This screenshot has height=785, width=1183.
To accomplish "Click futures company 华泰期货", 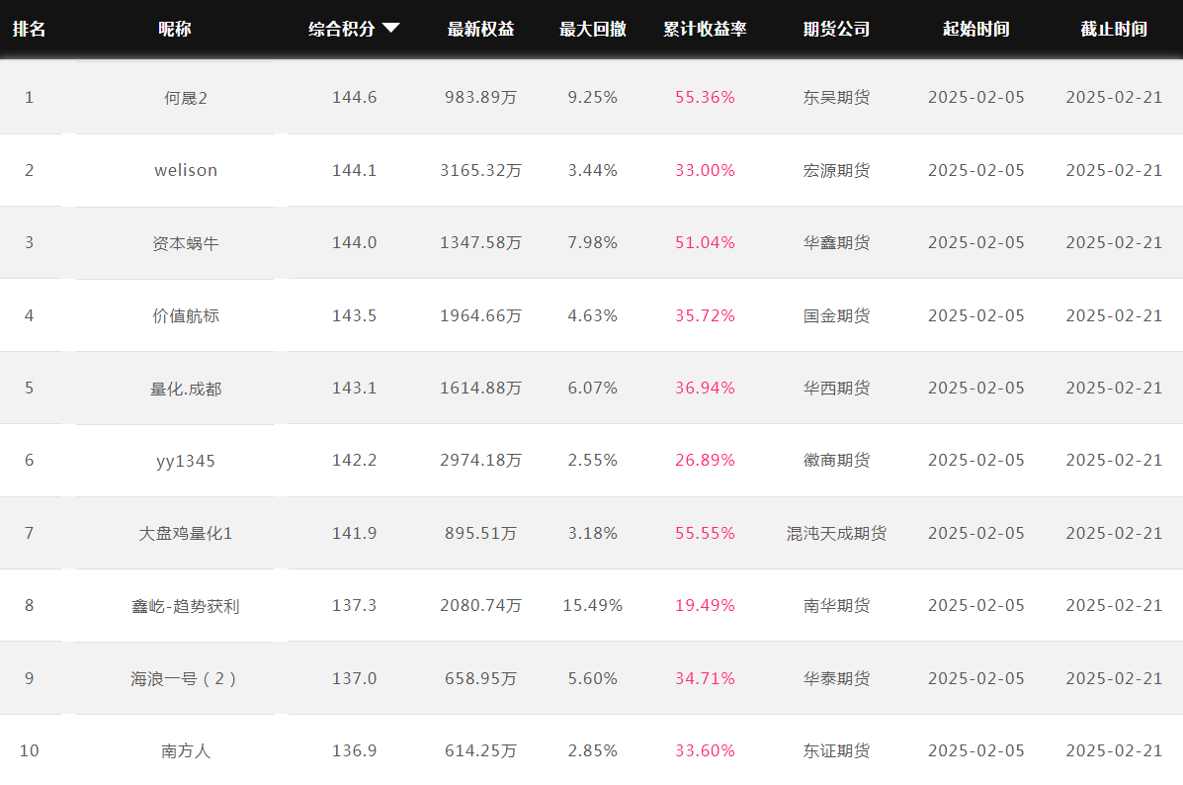I will point(837,678).
